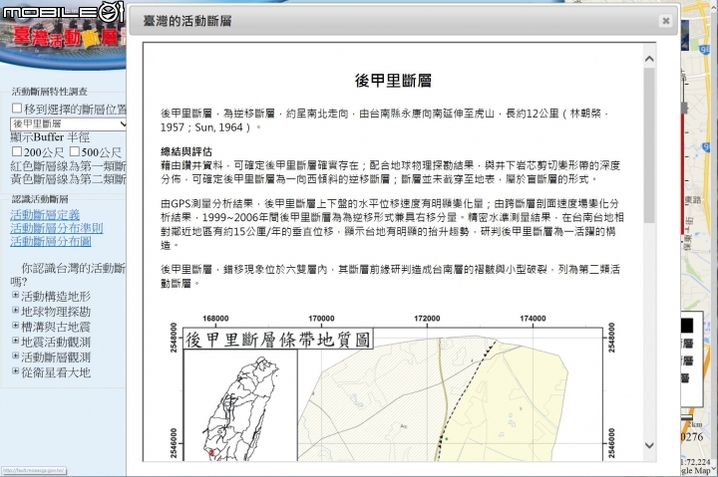The image size is (718, 477).
Task: Click the 從衛星看大地 tree label
Action: tap(56, 372)
